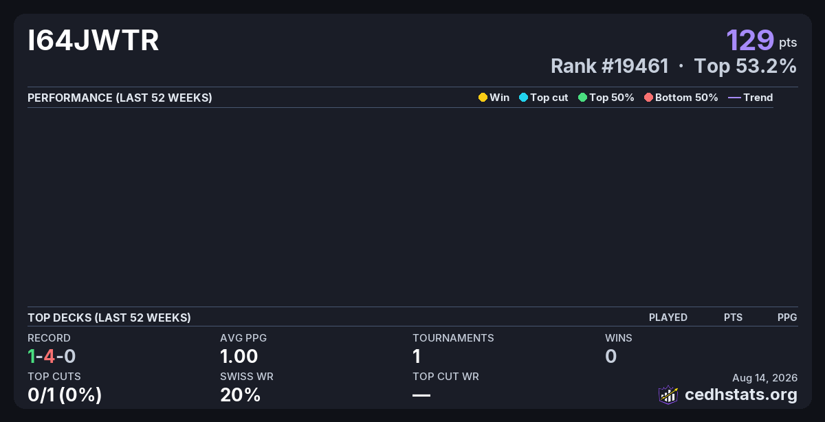The width and height of the screenshot is (825, 422).
Task: Toggle the cyan Top cut legend dot
Action: click(523, 98)
